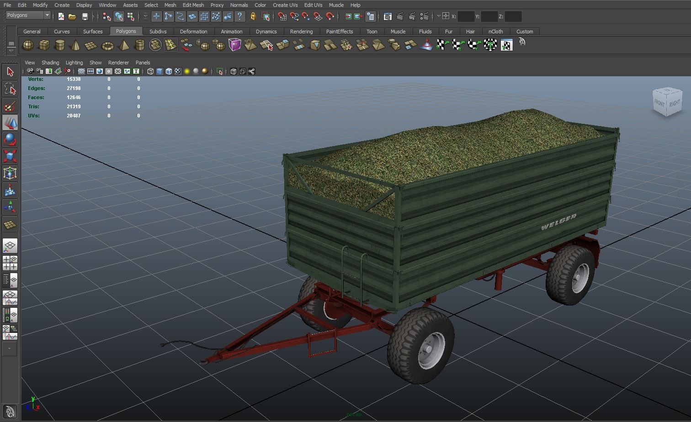This screenshot has width=691, height=422.
Task: Enable use all lights in viewport
Action: click(x=187, y=71)
